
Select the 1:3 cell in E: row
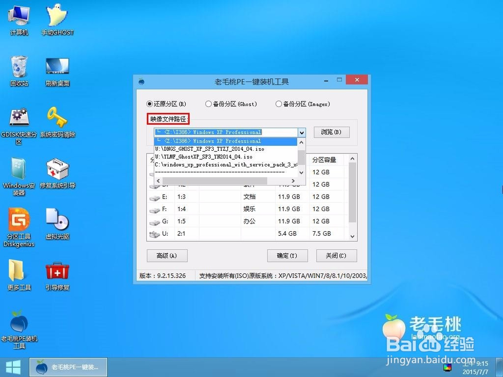(x=182, y=197)
